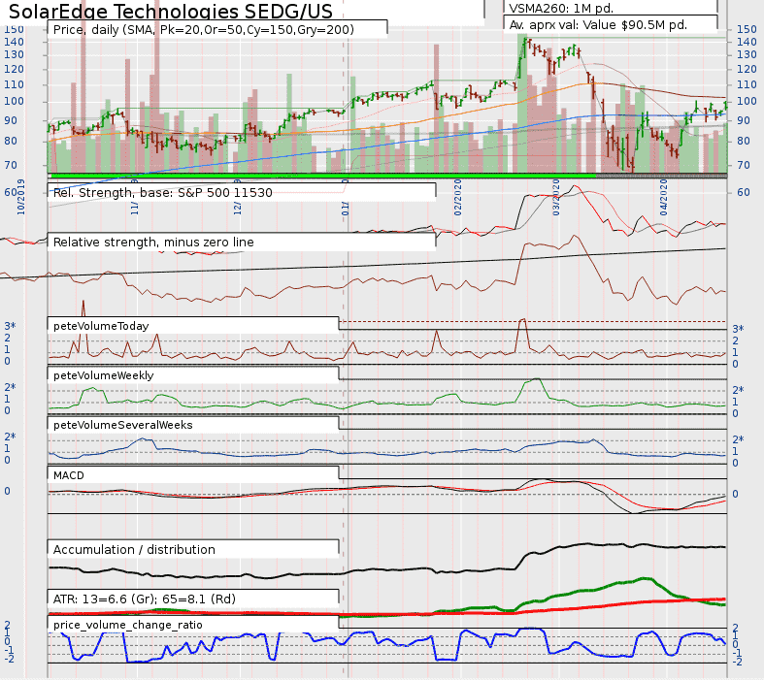Click the 3* label left of peteVolumeToday
Viewport: 764px width, 680px height.
coord(11,326)
